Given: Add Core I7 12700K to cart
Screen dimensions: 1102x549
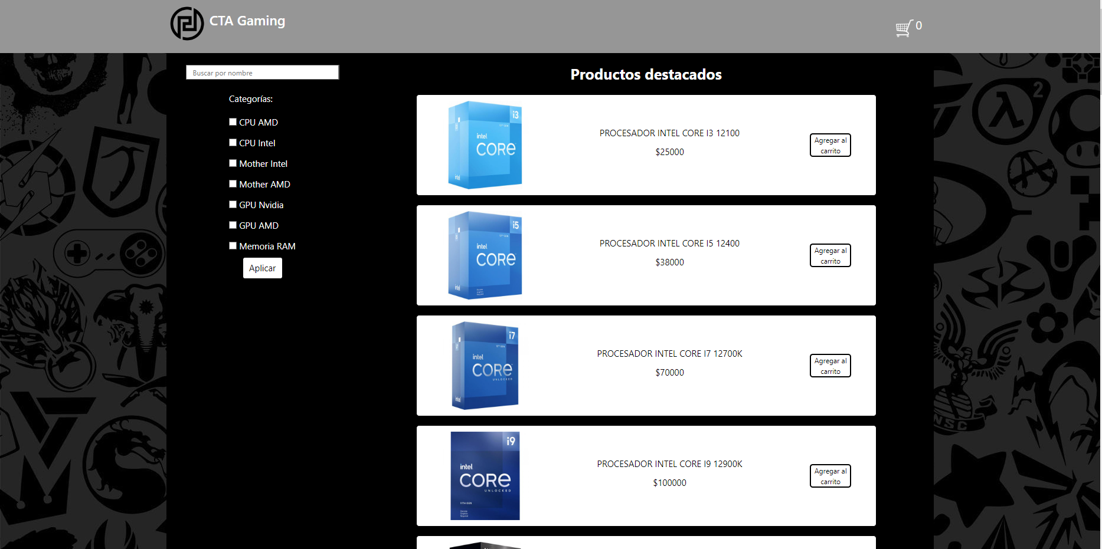Looking at the screenshot, I should point(830,366).
